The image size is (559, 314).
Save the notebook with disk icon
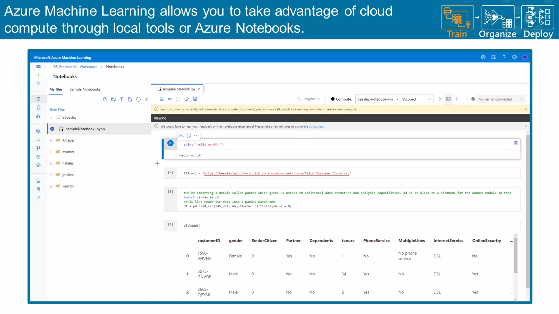(195, 99)
